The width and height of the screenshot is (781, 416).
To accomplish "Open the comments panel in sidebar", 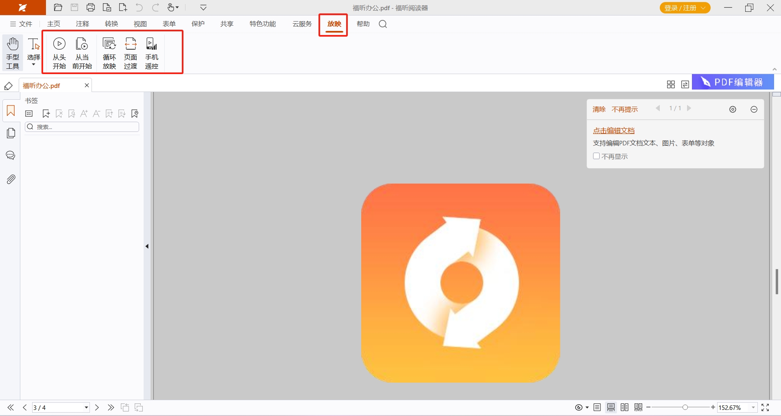I will pyautogui.click(x=11, y=155).
